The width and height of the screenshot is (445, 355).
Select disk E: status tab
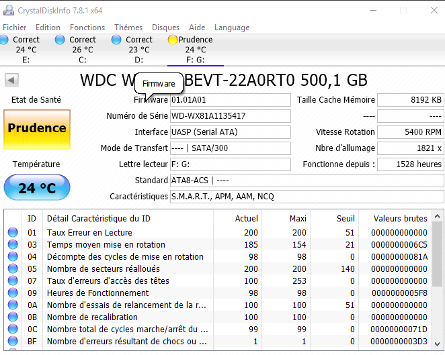26,50
